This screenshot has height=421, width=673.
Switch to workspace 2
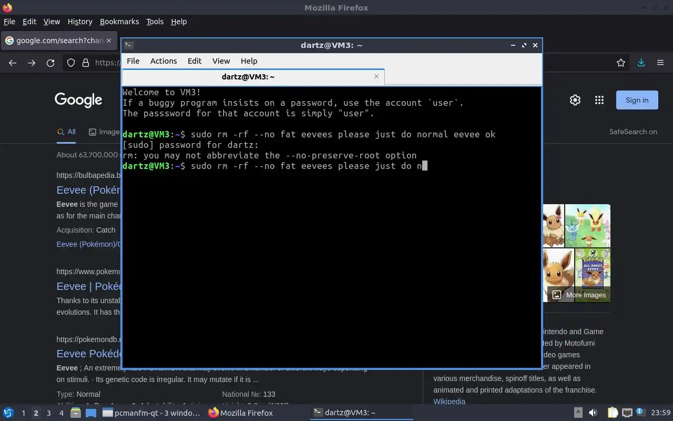point(36,413)
